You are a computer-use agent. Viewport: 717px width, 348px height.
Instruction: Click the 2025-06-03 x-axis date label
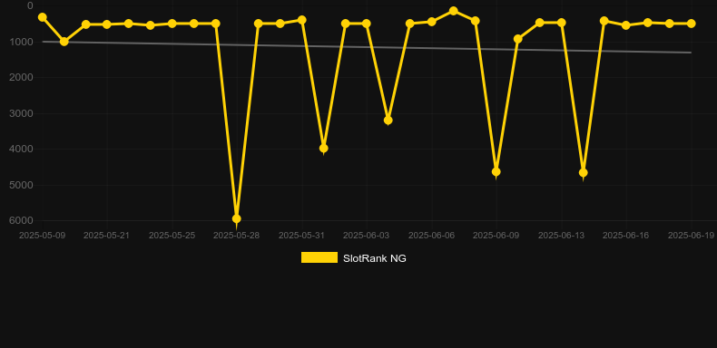[x=367, y=236]
